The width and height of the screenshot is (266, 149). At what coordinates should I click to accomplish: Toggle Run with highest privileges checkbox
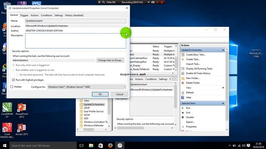point(14,80)
